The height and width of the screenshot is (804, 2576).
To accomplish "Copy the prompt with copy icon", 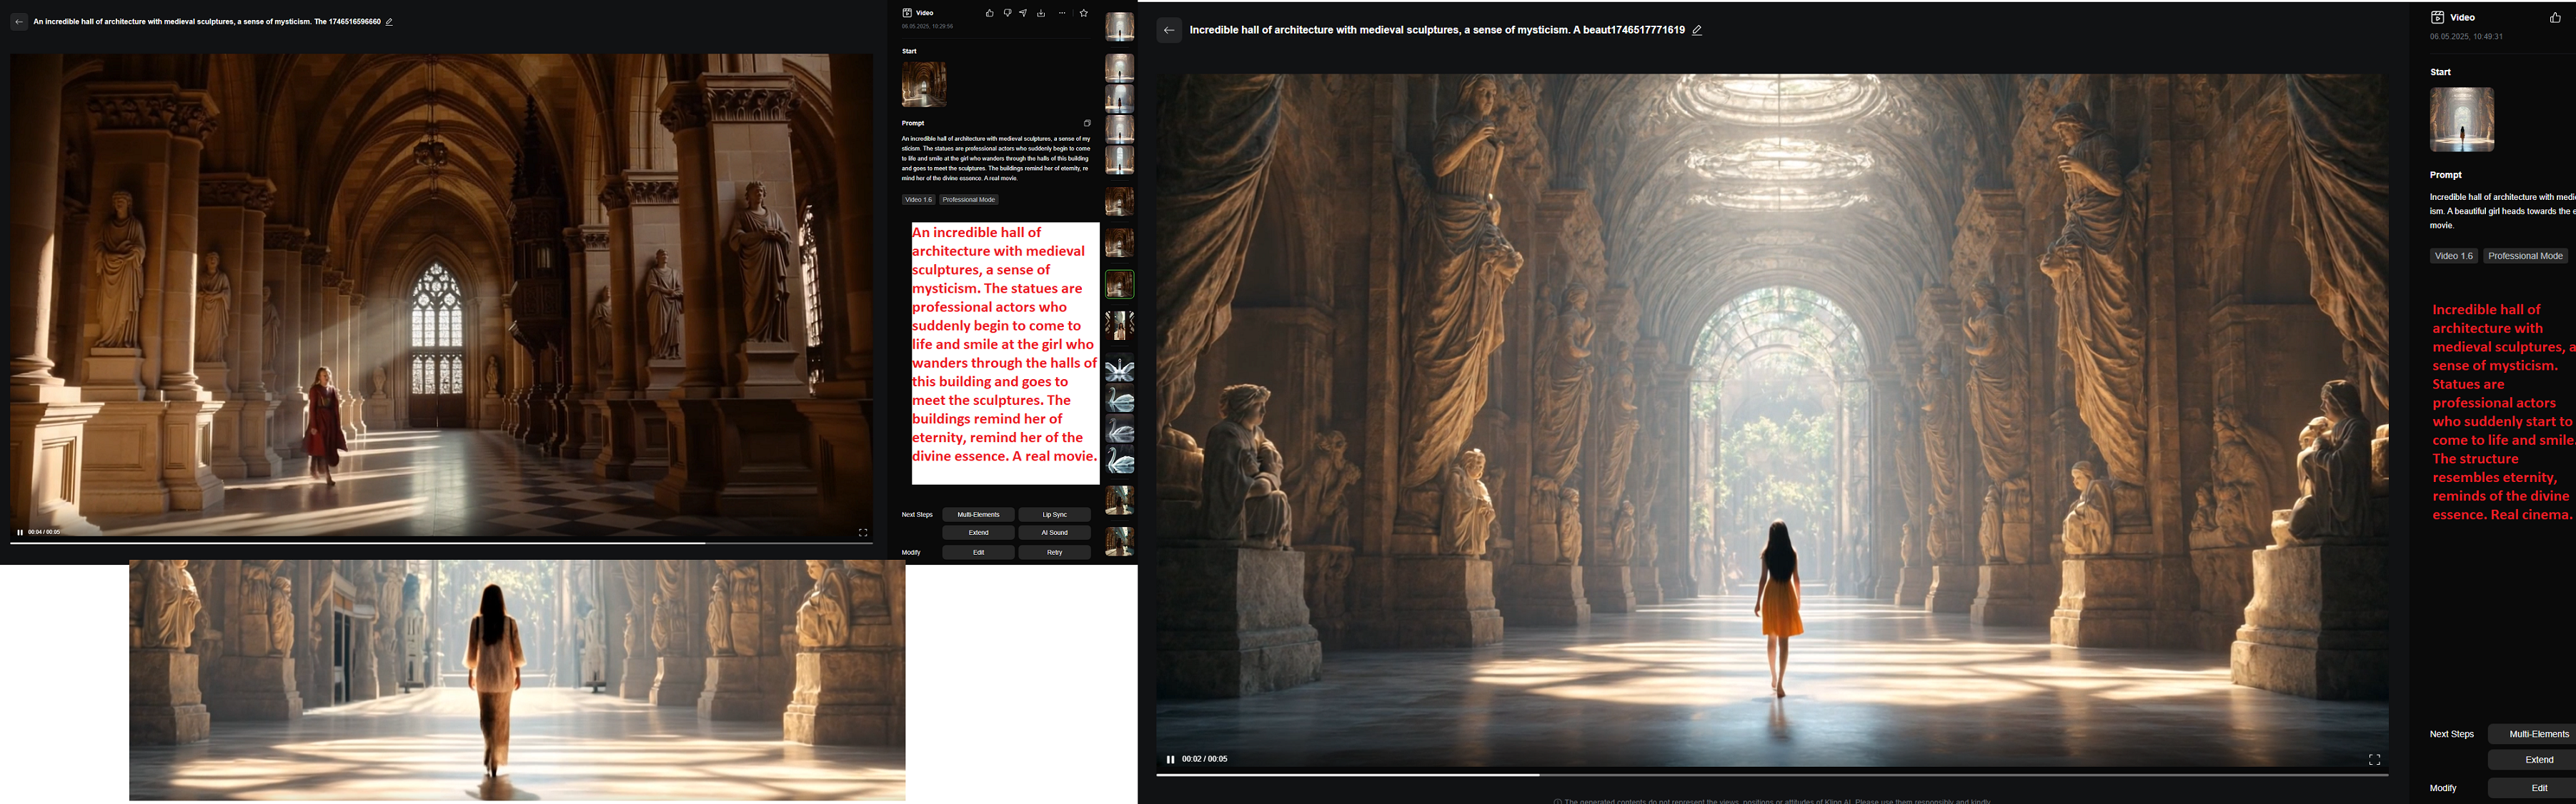I will 1087,123.
